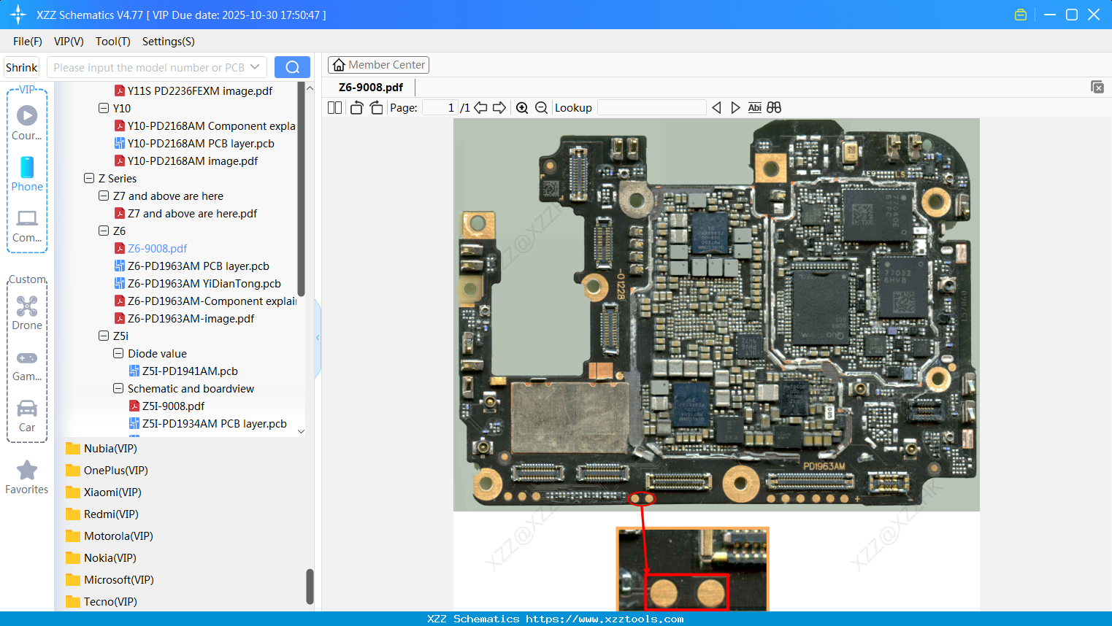The width and height of the screenshot is (1112, 626).
Task: Open Favorites in the sidebar
Action: tap(27, 478)
